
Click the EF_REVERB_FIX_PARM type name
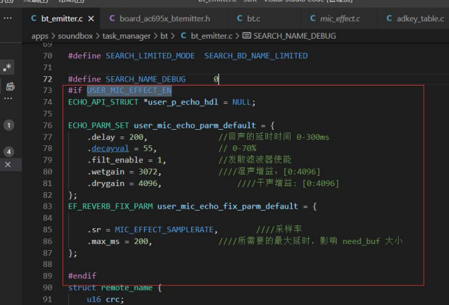point(110,207)
